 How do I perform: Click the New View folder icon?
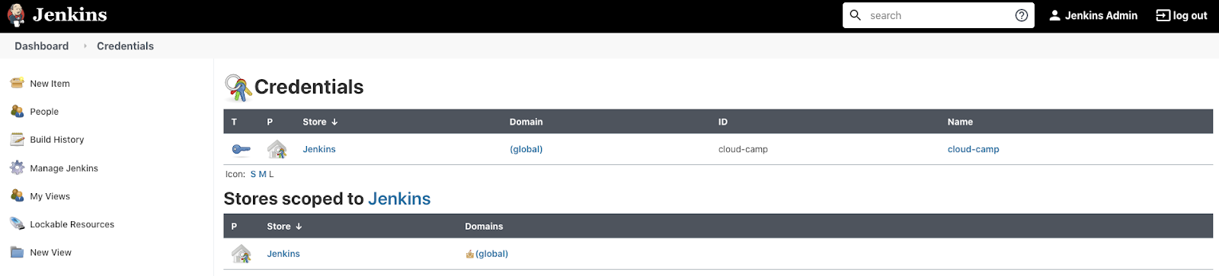pyautogui.click(x=17, y=252)
